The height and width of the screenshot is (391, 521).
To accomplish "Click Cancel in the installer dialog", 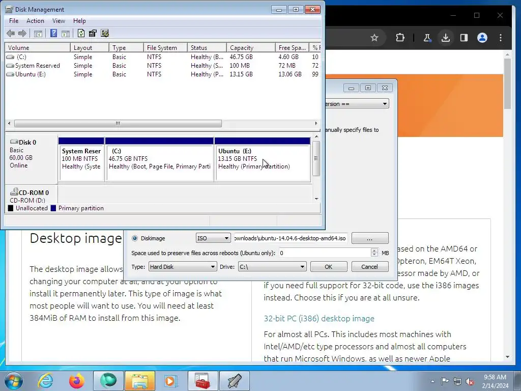I will pos(369,267).
